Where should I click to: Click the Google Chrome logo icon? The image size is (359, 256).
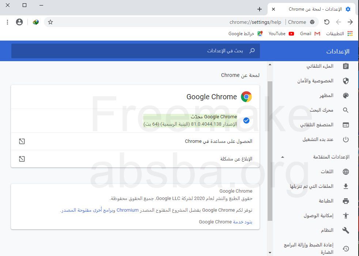246,97
